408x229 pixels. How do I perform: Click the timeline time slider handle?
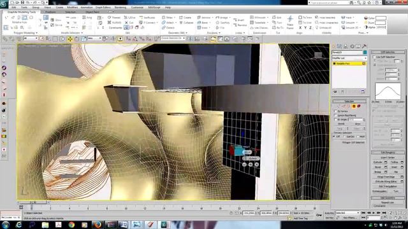tap(33, 202)
